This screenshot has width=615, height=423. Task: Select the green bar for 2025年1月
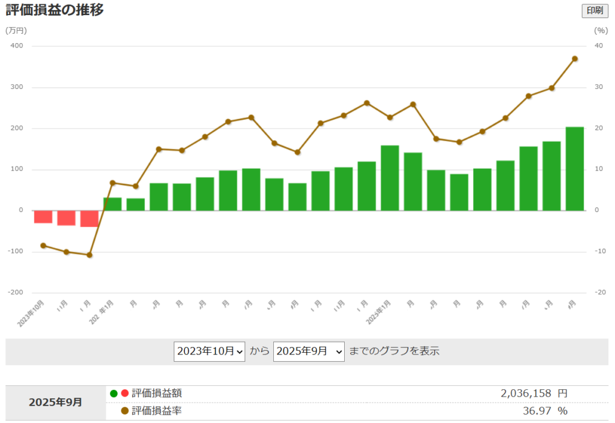pyautogui.click(x=390, y=178)
